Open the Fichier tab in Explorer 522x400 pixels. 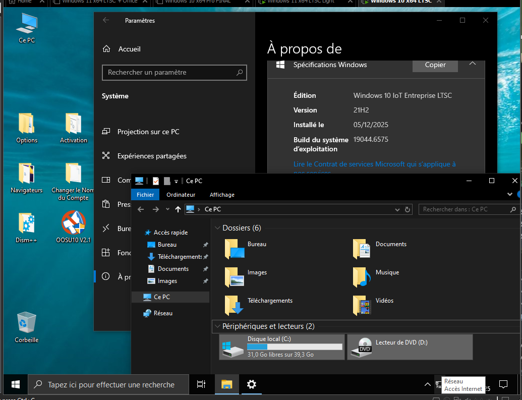click(x=145, y=195)
